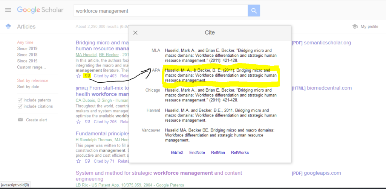This screenshot has height=189, width=386.
Task: Open the MA Huselid author link
Action: [x=86, y=55]
